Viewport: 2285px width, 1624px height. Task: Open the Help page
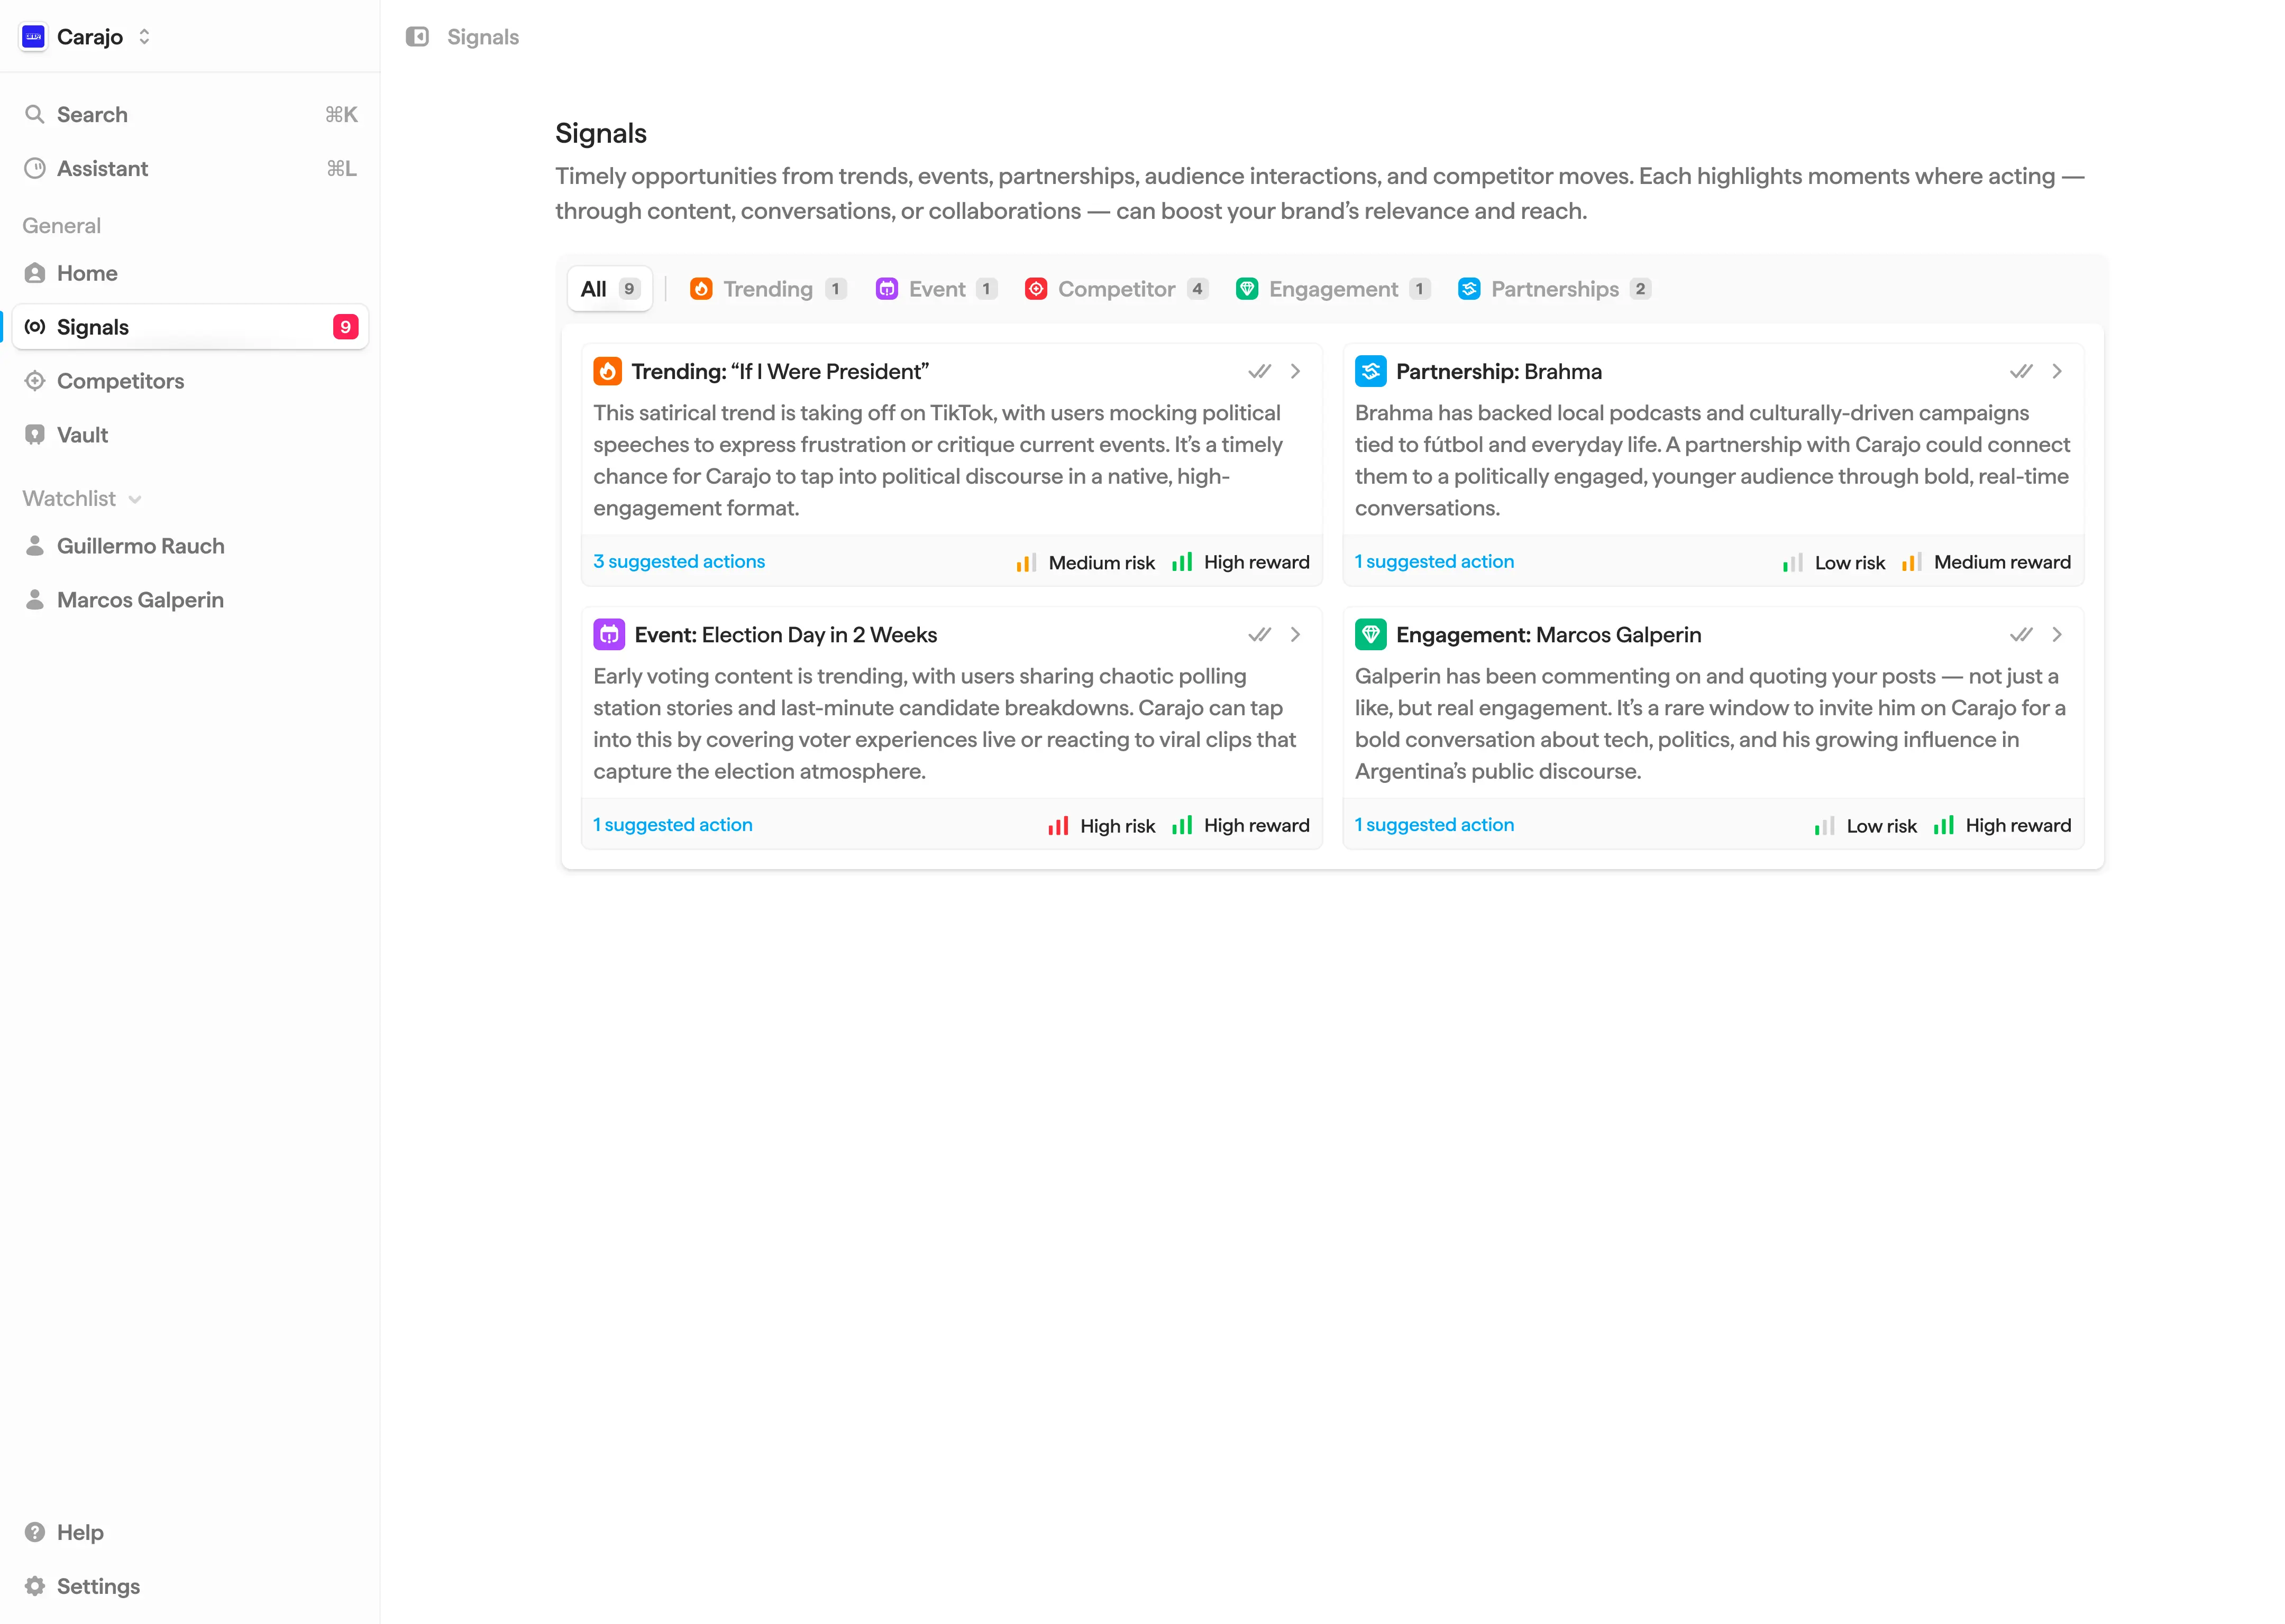tap(80, 1532)
